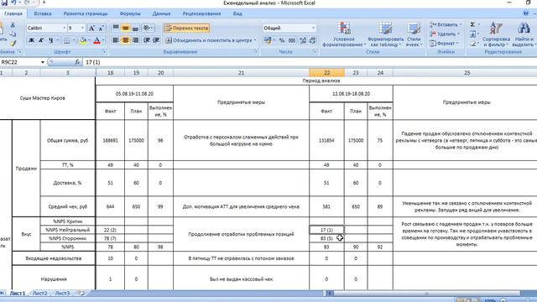This screenshot has height=302, width=537.
Task: Open the Calibri font name dropdown
Action: click(x=64, y=28)
